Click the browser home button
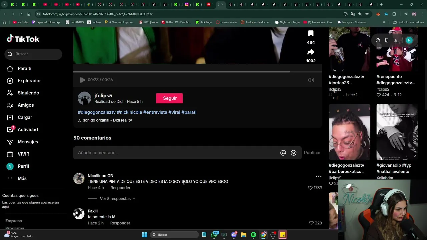 29,14
